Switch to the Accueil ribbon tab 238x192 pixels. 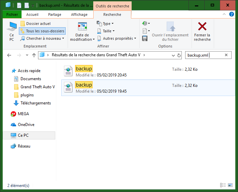click(x=32, y=14)
